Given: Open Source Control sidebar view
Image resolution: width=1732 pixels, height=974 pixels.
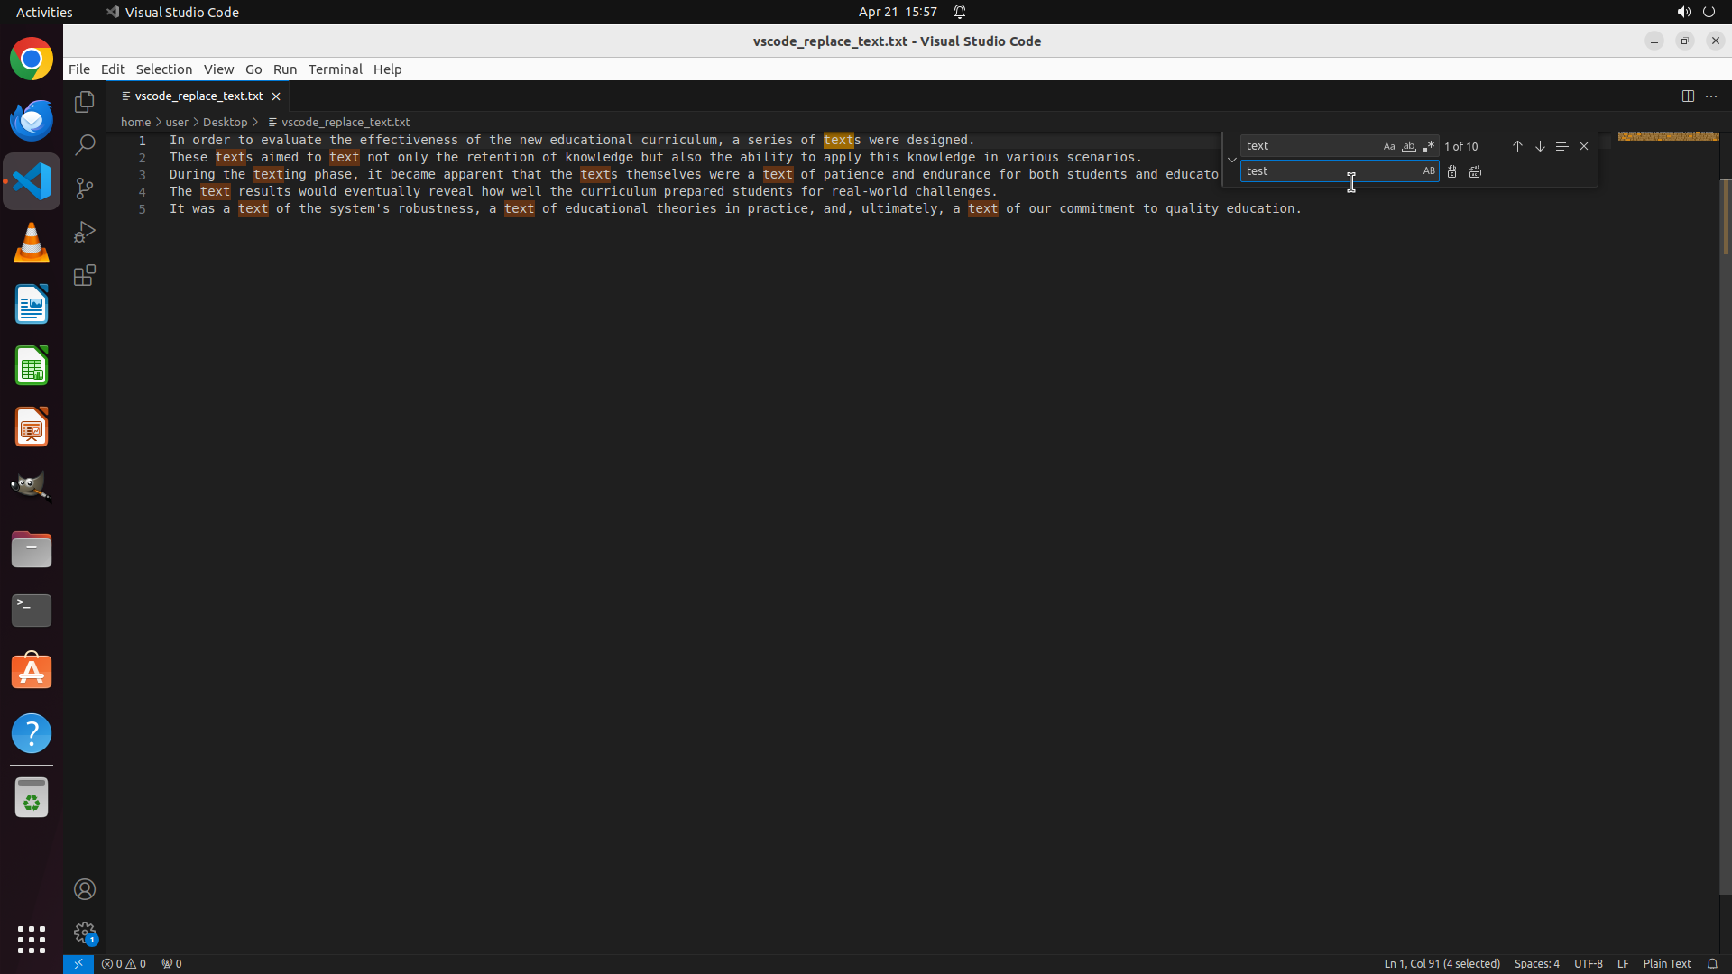Looking at the screenshot, I should pyautogui.click(x=85, y=188).
